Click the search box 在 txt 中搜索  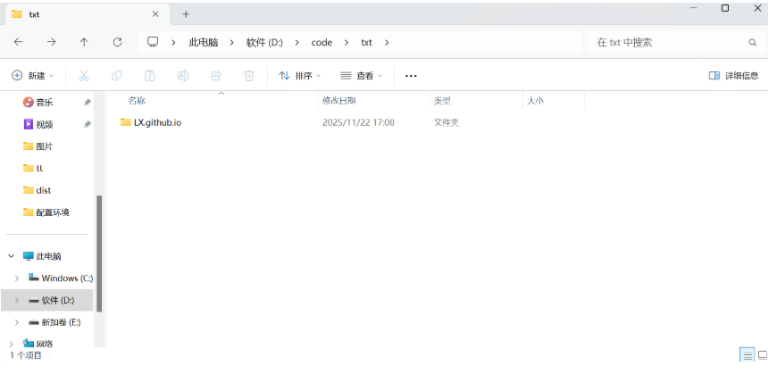click(x=670, y=42)
